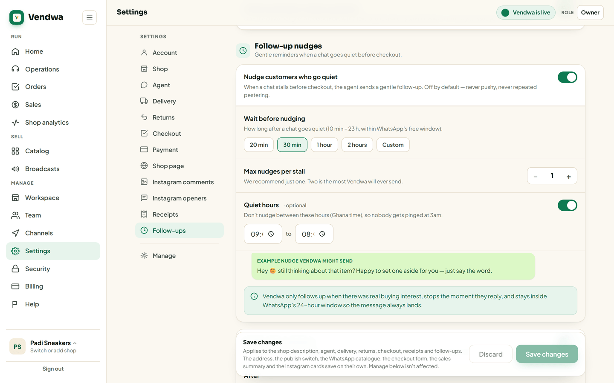This screenshot has height=383, width=614.
Task: Click the Follow-up nudges clock icon
Action: (243, 51)
